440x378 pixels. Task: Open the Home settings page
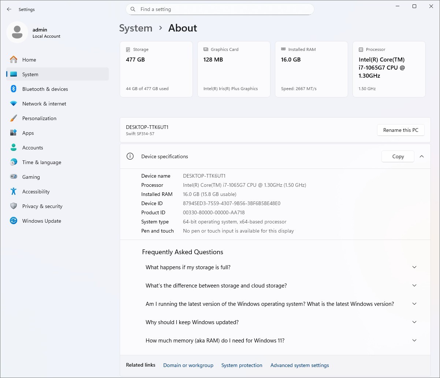click(x=58, y=60)
